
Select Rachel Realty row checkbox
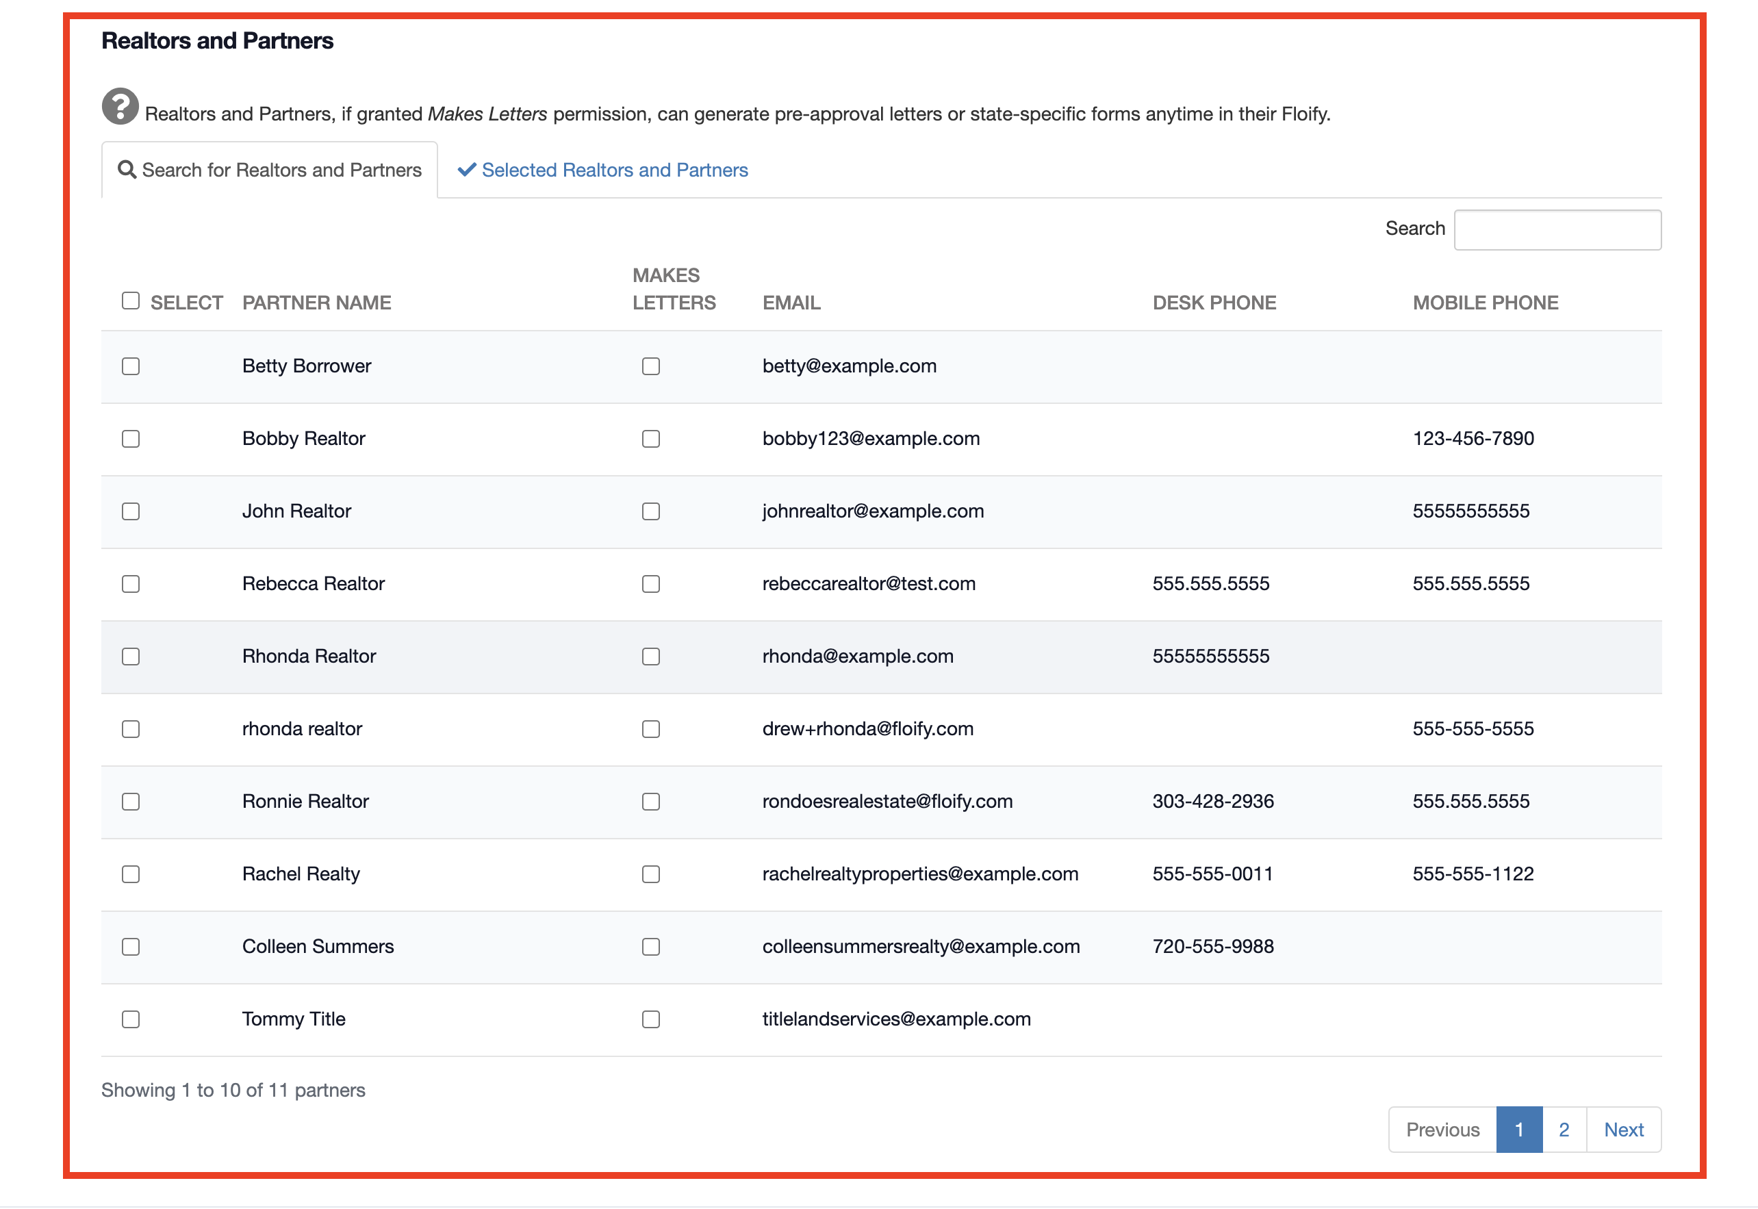[131, 874]
